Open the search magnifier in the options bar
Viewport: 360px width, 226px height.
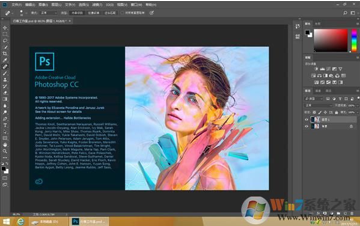click(x=345, y=13)
